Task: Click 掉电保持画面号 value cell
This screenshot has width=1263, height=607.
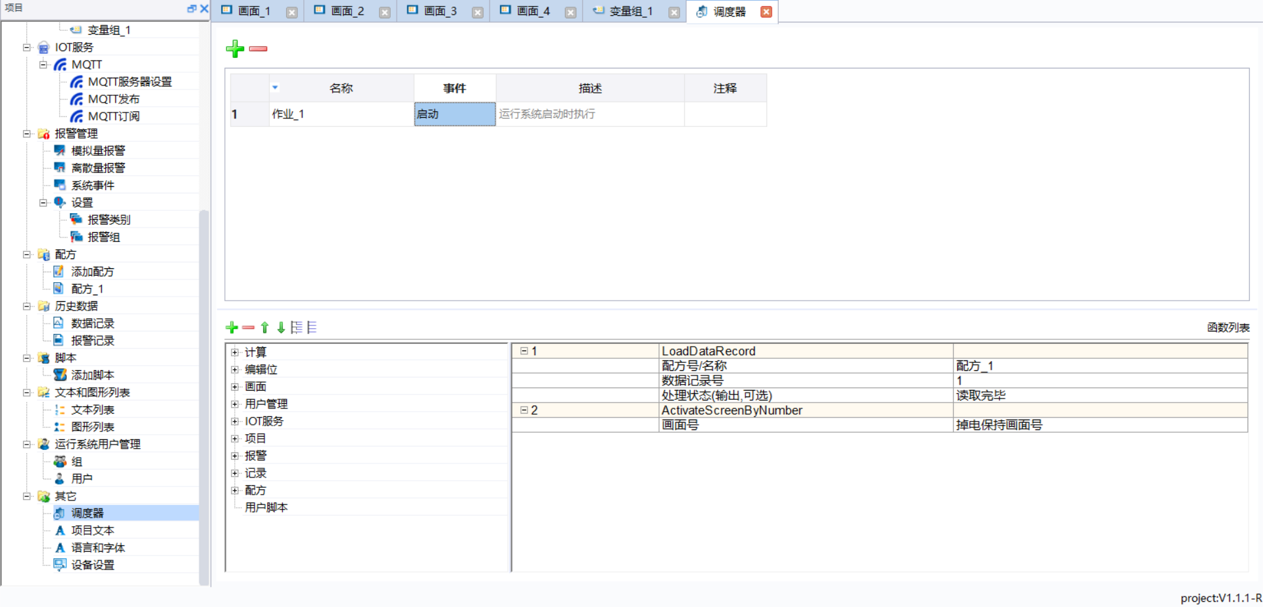Action: click(1101, 425)
